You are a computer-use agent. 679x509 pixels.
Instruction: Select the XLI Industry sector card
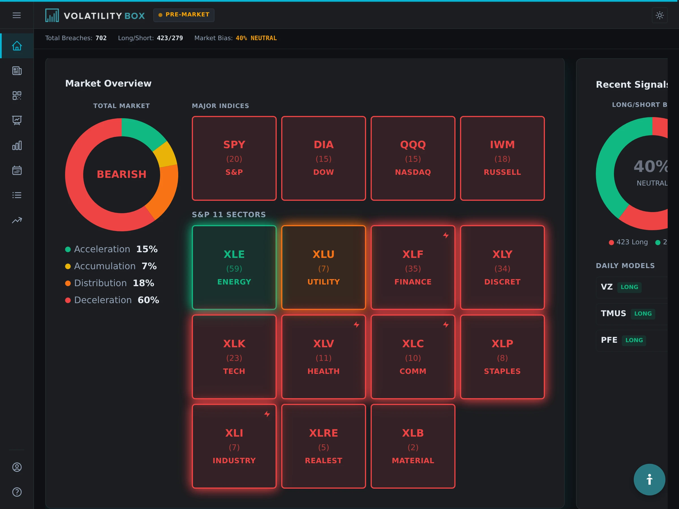pyautogui.click(x=234, y=446)
